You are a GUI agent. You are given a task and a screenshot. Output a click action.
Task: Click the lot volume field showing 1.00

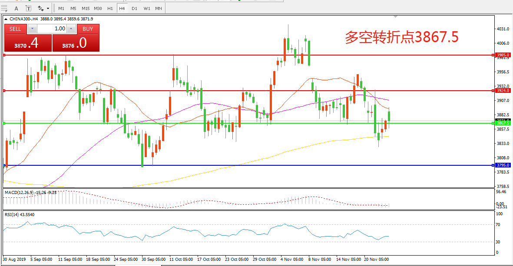pyautogui.click(x=52, y=29)
